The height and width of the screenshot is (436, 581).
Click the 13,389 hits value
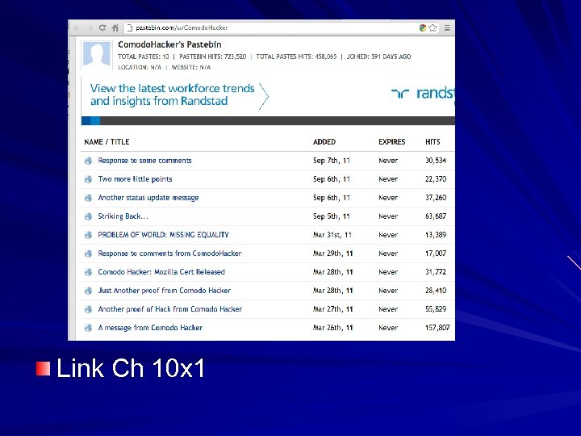tap(436, 235)
